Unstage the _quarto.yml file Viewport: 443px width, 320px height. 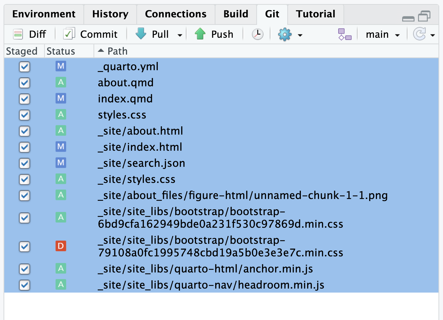[24, 67]
